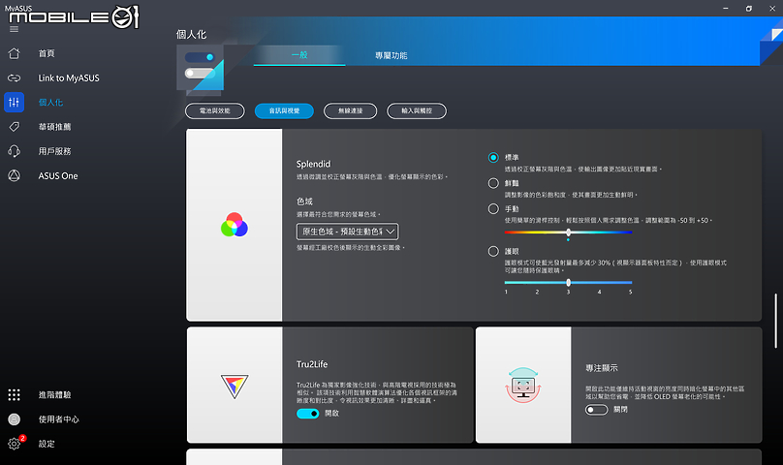Click the 使用者中心 menu label
The image size is (783, 465).
point(59,419)
